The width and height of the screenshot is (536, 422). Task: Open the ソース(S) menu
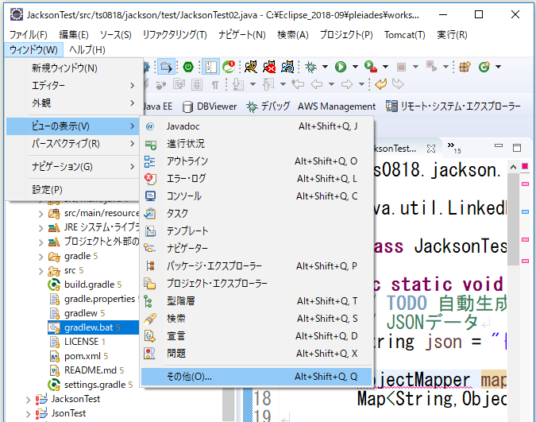pos(116,35)
